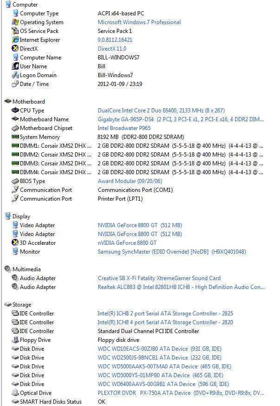Select the Service Pack 1 value
Screen dimensions: 280x406
tap(115, 31)
